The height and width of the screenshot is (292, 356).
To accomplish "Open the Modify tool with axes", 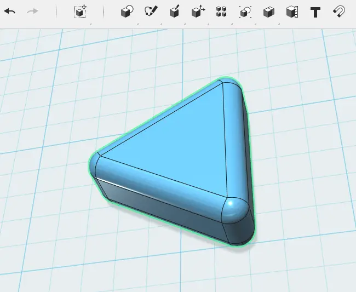I will coord(198,11).
